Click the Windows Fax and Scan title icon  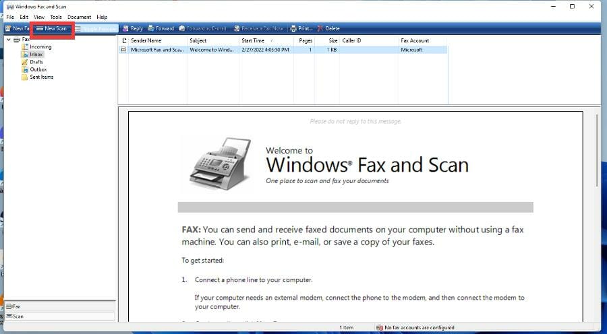click(x=10, y=7)
